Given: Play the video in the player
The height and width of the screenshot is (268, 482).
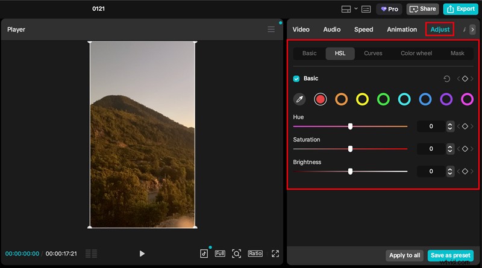Looking at the screenshot, I should pyautogui.click(x=142, y=254).
